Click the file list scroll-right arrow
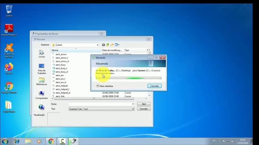 pyautogui.click(x=146, y=98)
